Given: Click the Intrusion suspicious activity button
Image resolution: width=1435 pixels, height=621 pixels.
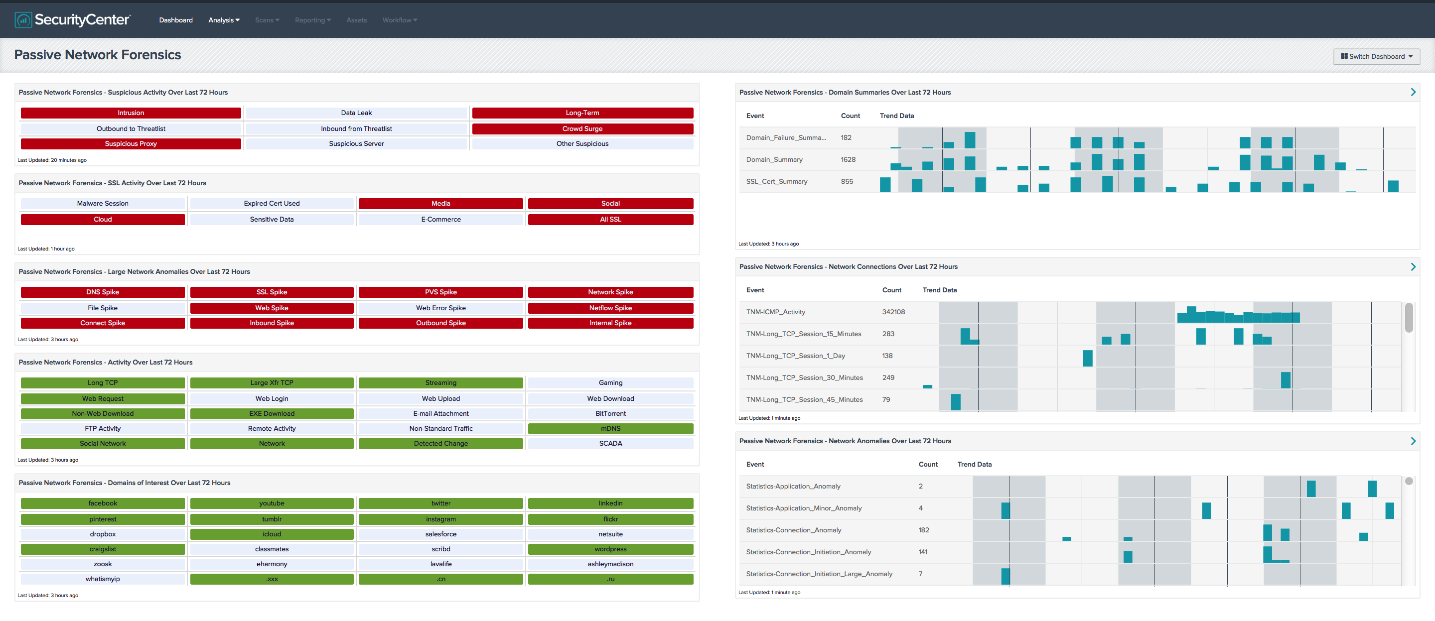Looking at the screenshot, I should point(131,112).
